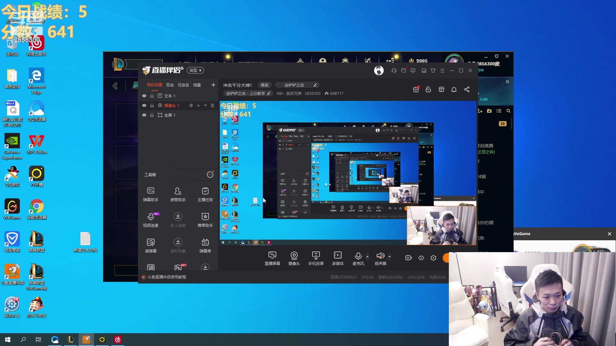Expand the 扬声器 volume arrow

pos(389,257)
